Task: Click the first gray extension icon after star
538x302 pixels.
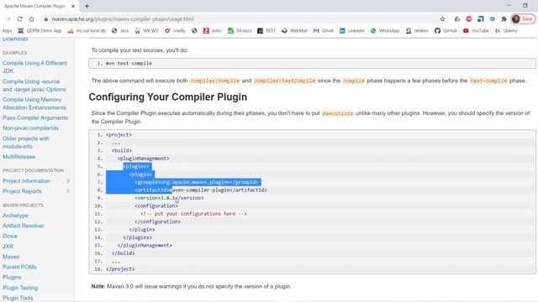Action: click(457, 18)
